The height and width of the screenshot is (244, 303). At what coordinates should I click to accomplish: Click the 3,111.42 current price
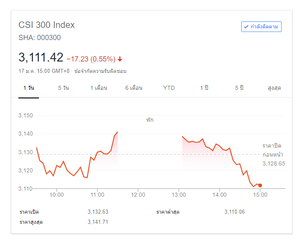click(41, 57)
